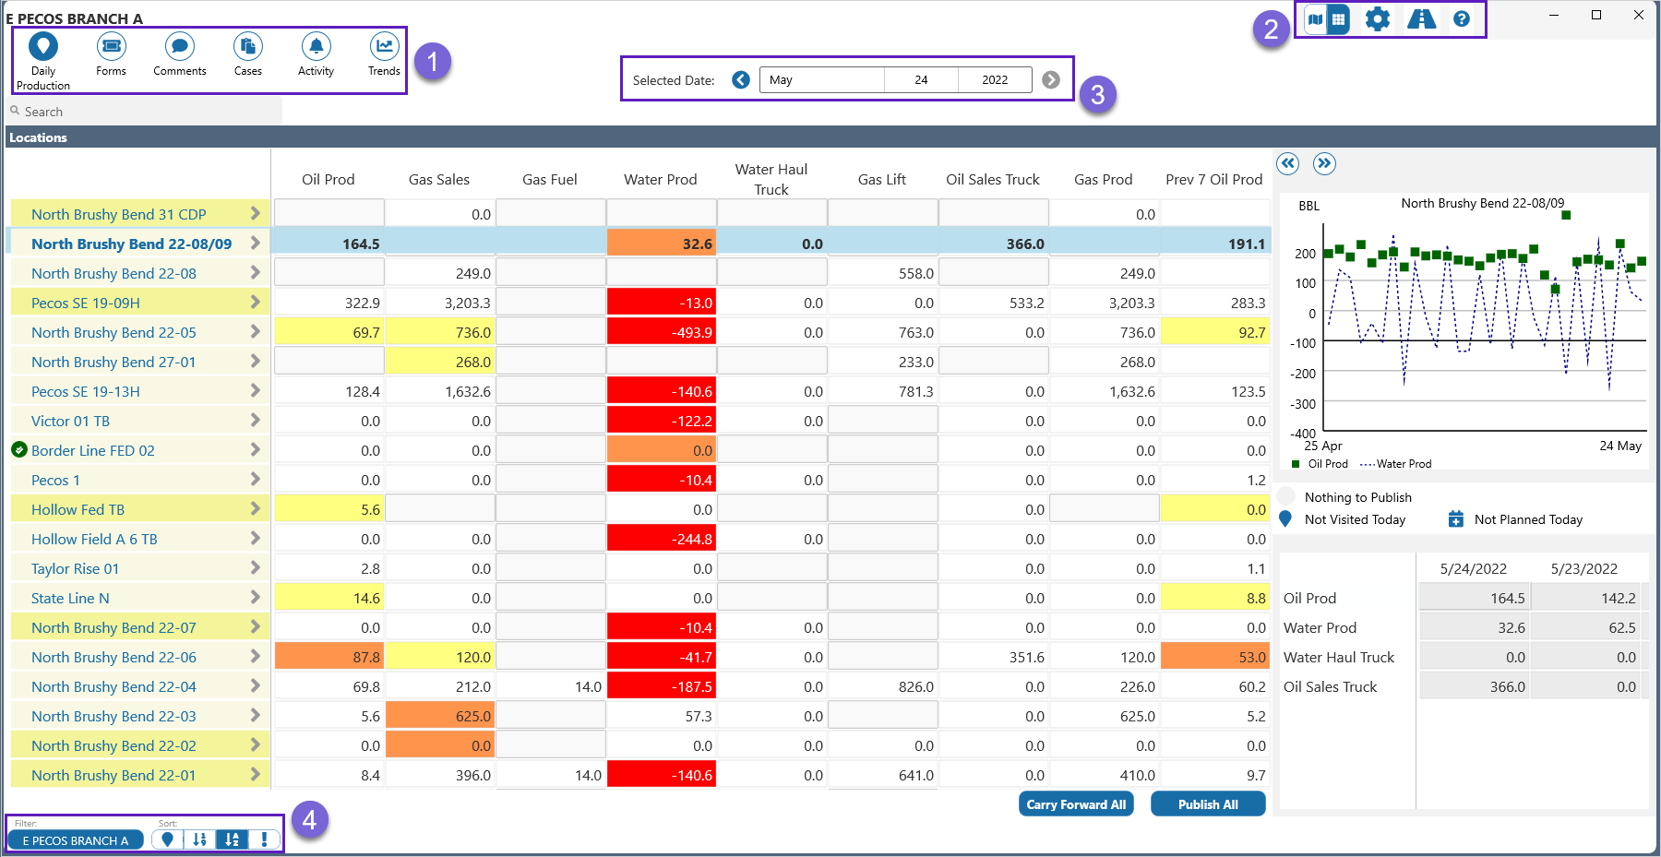Image resolution: width=1661 pixels, height=857 pixels.
Task: Expand Victor 01 TB row chevron
Action: (255, 421)
